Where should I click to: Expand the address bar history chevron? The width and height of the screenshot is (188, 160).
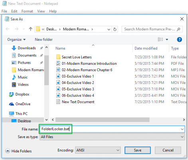pyautogui.click(x=109, y=29)
